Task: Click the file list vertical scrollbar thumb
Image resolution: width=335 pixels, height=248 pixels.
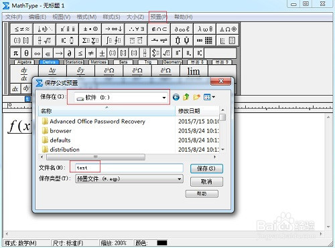Action: [x=222, y=118]
